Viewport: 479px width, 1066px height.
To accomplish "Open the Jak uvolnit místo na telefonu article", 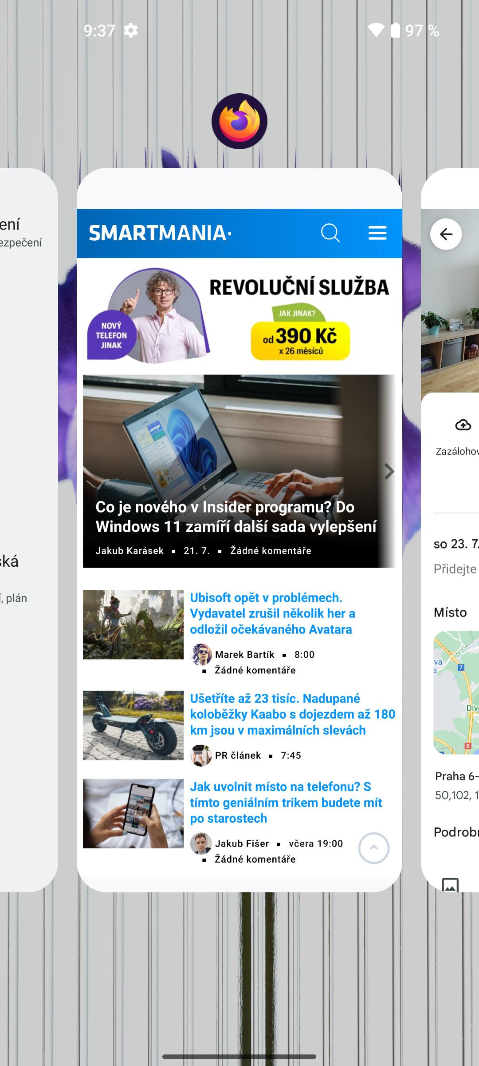I will [286, 803].
